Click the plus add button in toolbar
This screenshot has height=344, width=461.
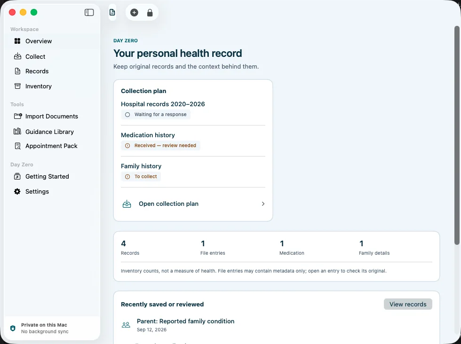pos(134,13)
